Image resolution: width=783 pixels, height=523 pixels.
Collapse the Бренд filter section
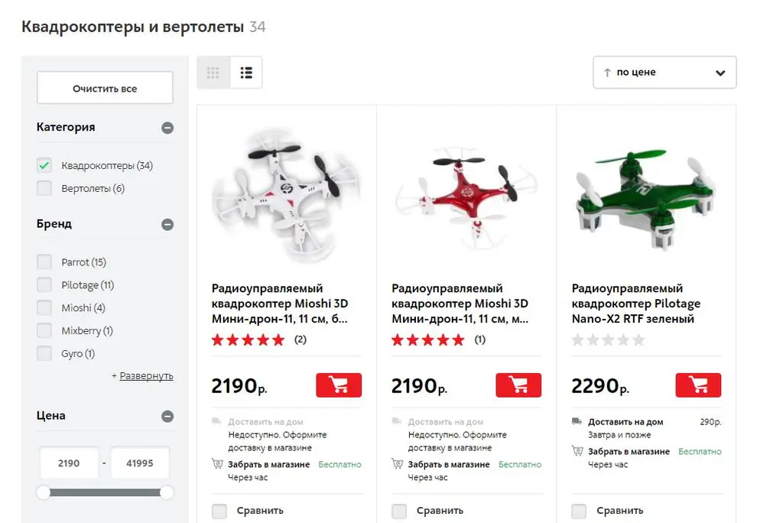(x=167, y=225)
